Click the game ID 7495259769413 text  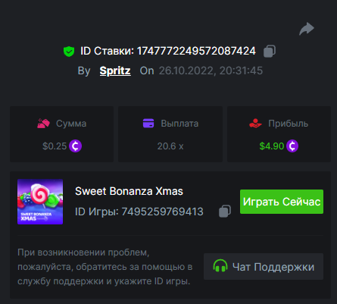(162, 212)
